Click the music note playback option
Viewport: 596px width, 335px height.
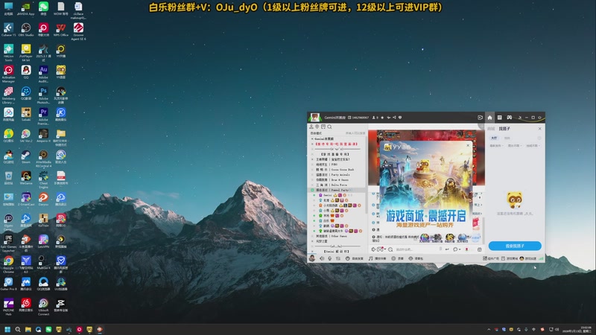tap(378, 258)
